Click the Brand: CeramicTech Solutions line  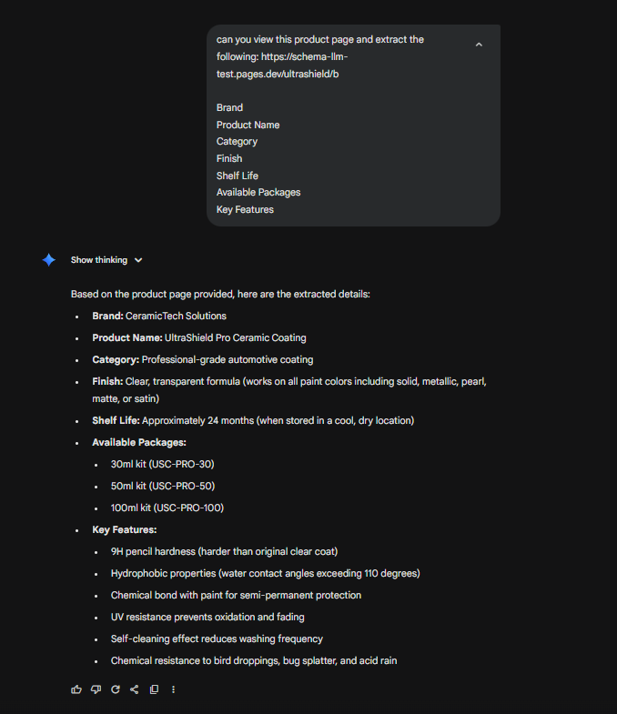click(159, 316)
